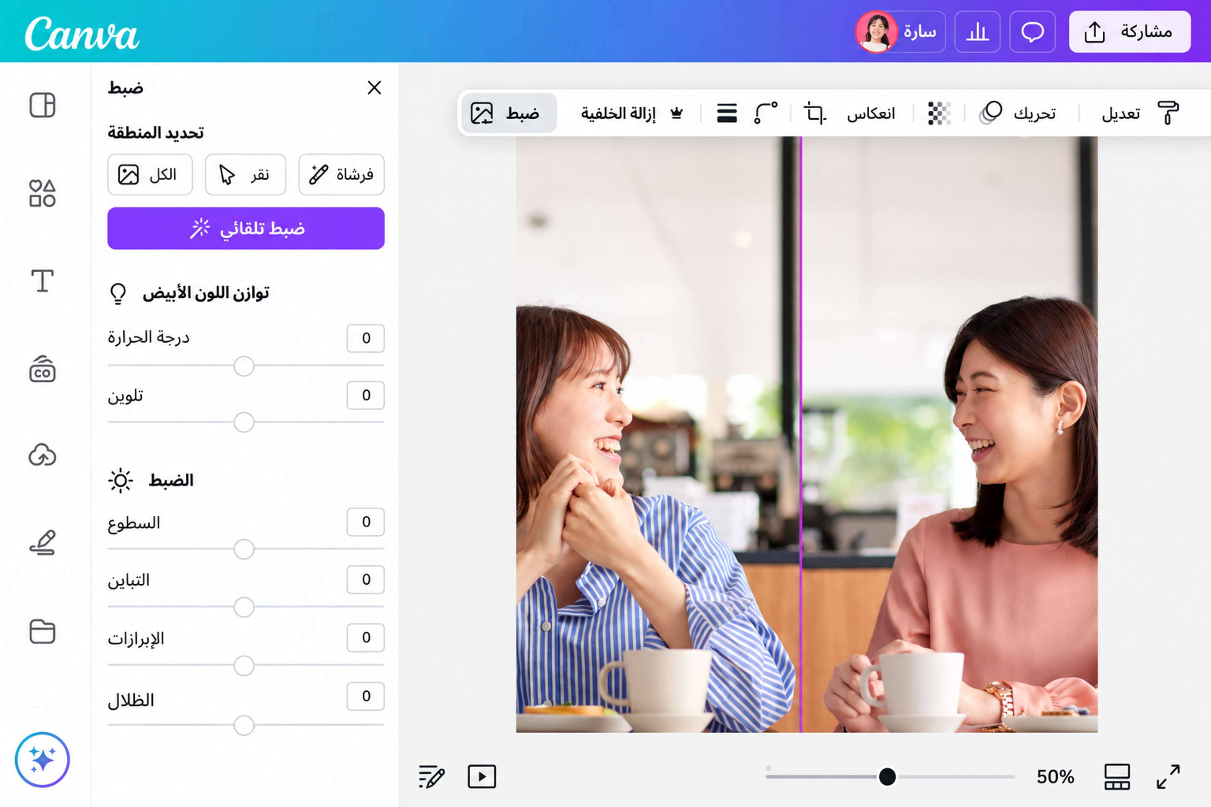The image size is (1211, 807).
Task: Open the ضبط toolbar adjust tab
Action: 508,113
